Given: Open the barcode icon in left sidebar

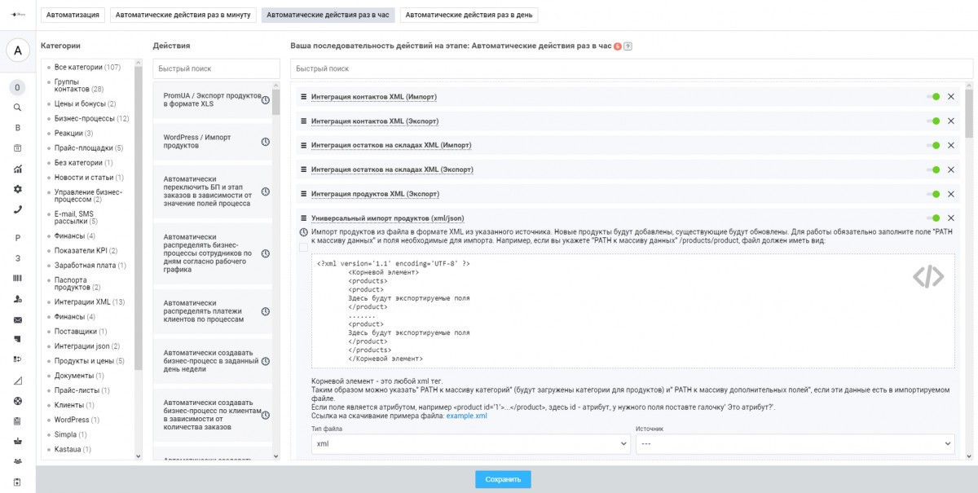Looking at the screenshot, I should tap(18, 278).
